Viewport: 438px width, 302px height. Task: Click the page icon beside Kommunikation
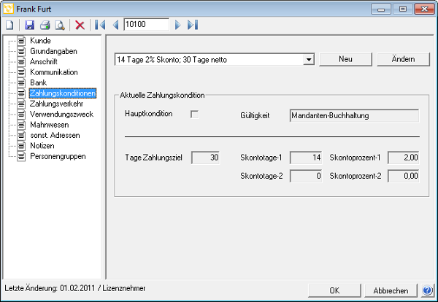coord(21,72)
